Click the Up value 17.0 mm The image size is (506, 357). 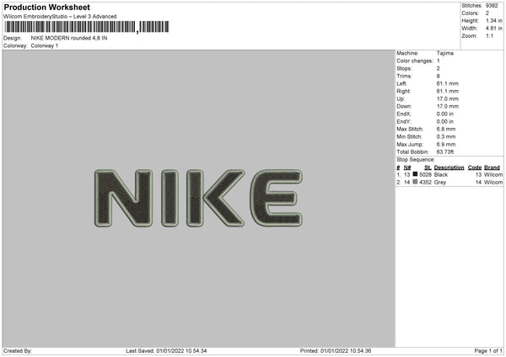click(x=448, y=99)
